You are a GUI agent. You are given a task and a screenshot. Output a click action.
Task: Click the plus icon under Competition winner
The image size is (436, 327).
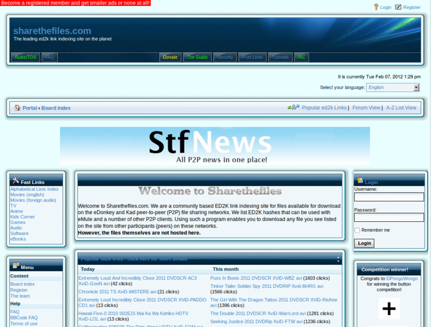389,308
